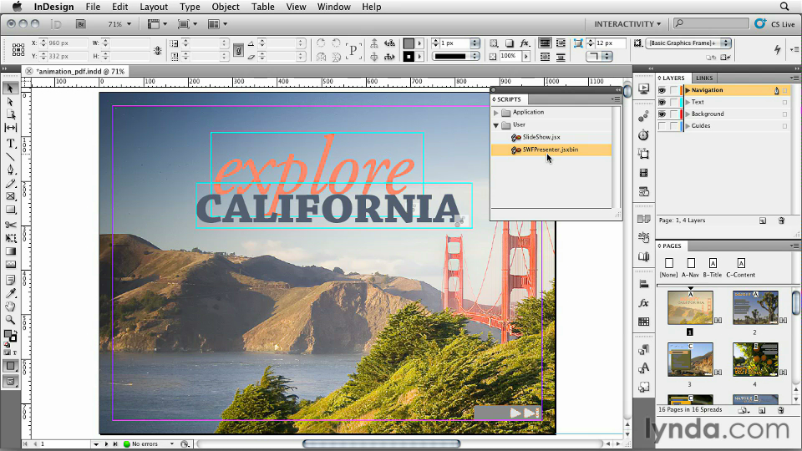Open the Window menu
Screen dimensions: 802x451
(333, 7)
